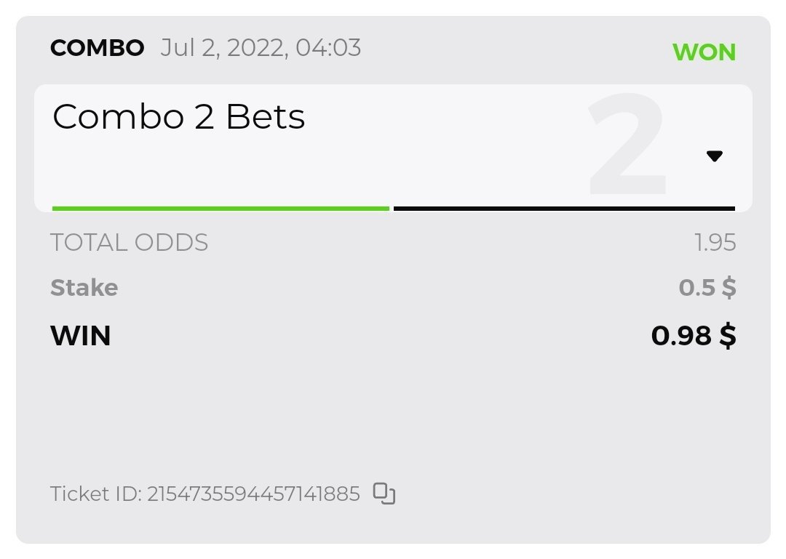Click the dollar sign in win amount

click(x=727, y=336)
